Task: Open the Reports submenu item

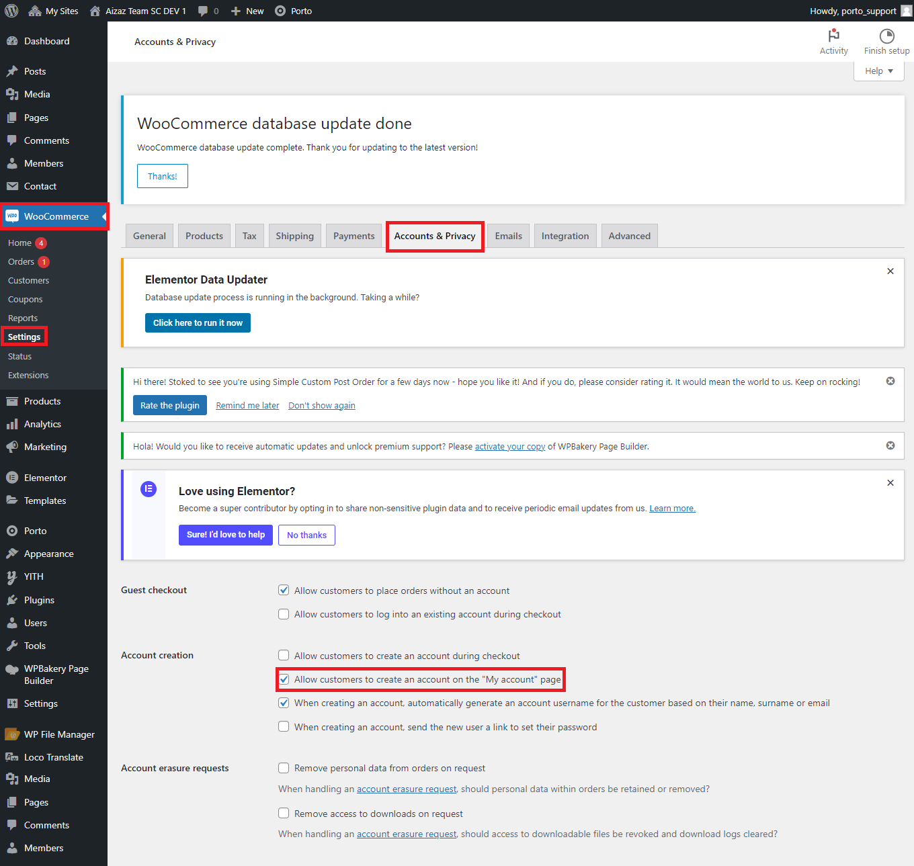Action: point(23,318)
